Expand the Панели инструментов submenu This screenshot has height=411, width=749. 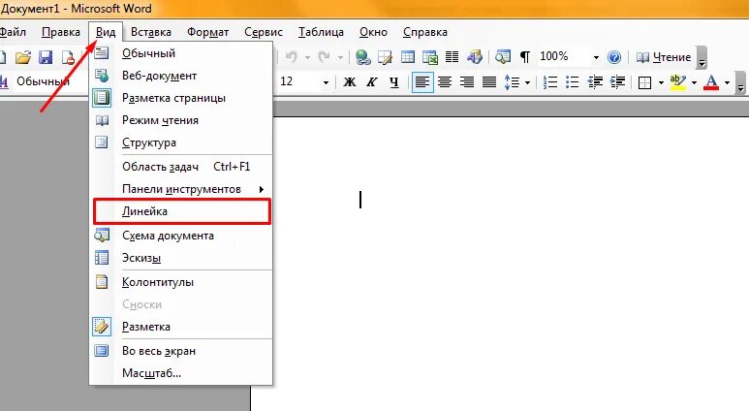point(182,189)
